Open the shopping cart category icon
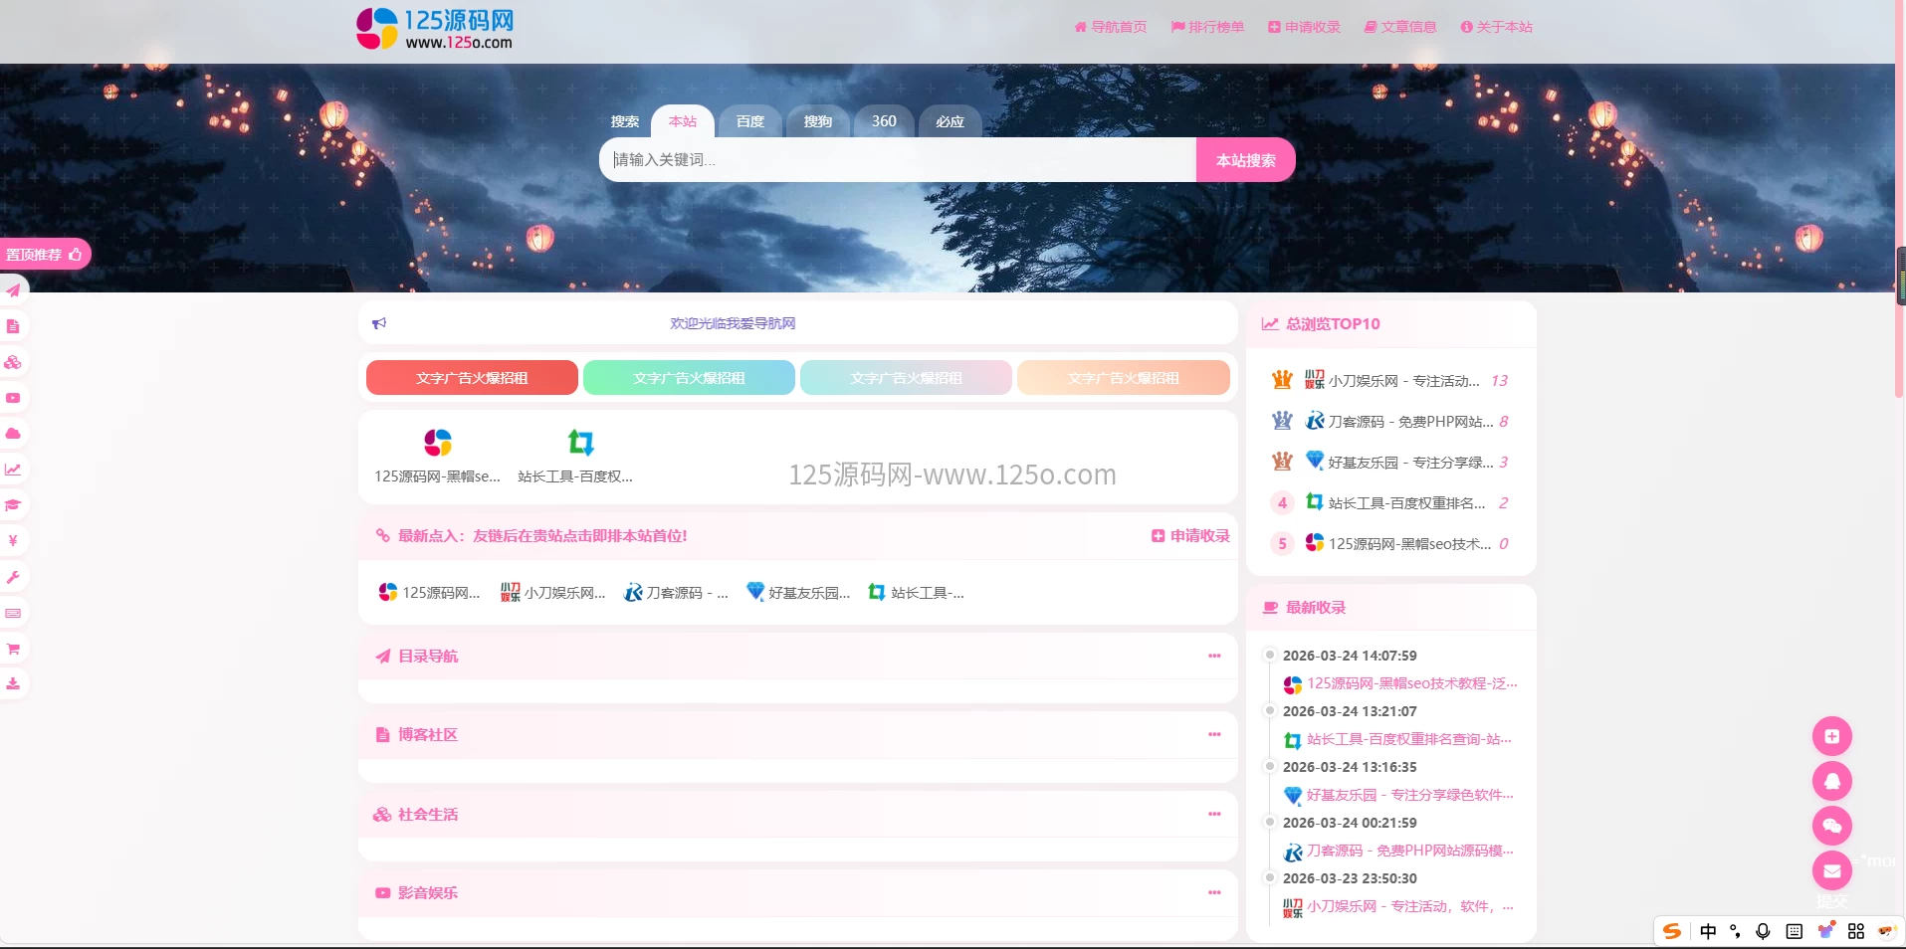1906x949 pixels. pos(13,649)
